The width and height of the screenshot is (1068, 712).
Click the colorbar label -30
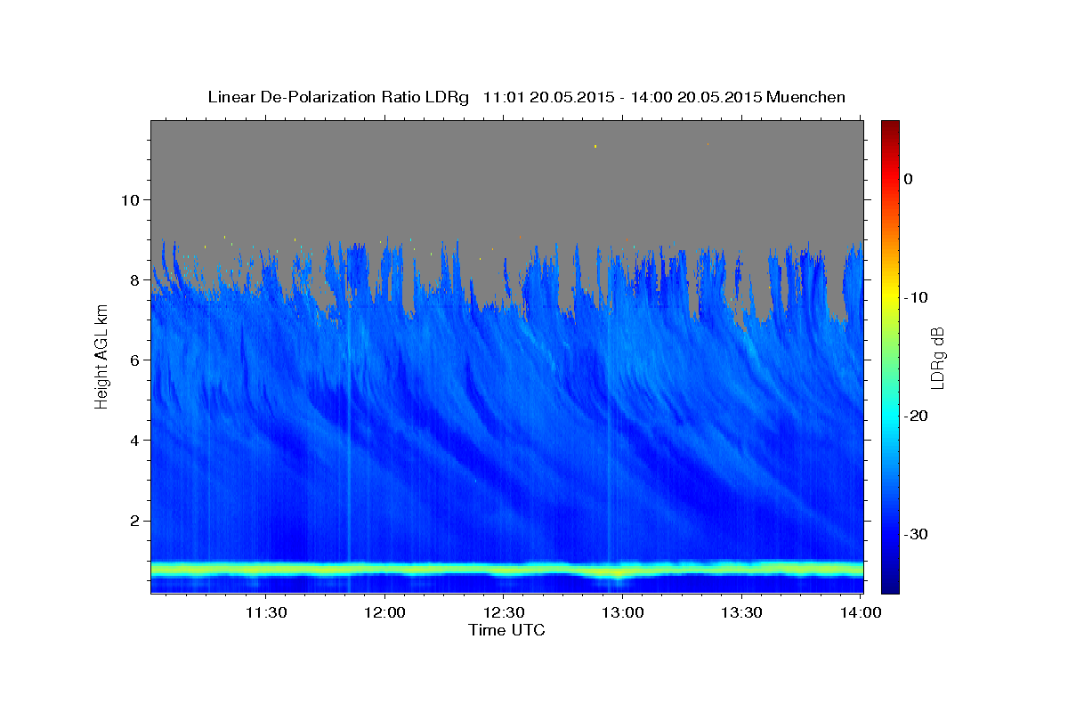coord(916,534)
